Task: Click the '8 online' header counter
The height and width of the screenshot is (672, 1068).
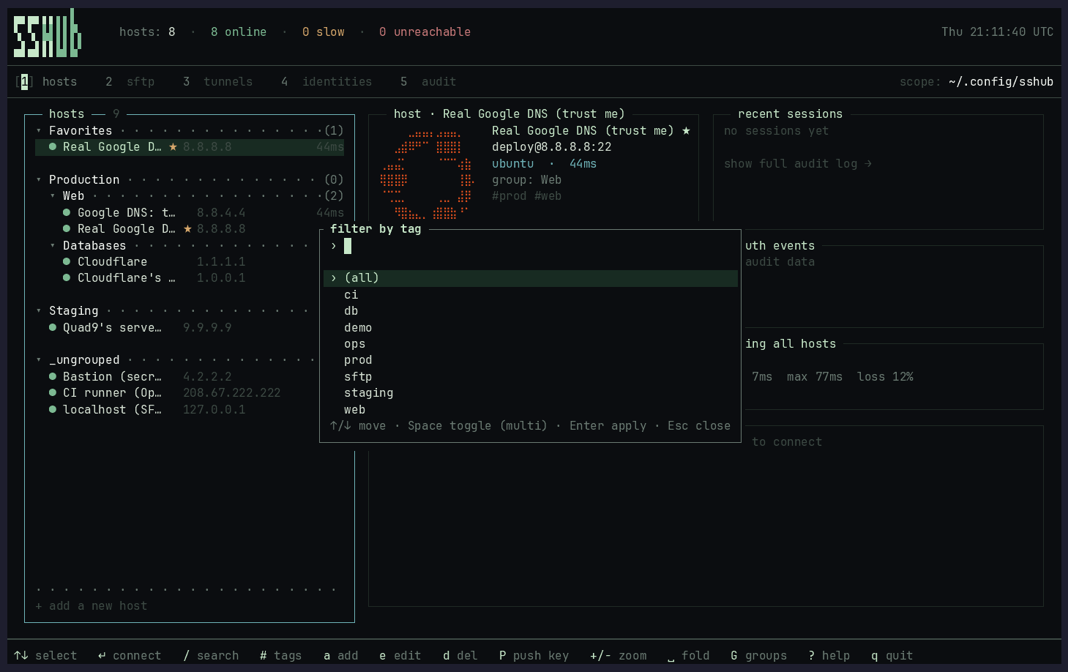Action: [239, 32]
